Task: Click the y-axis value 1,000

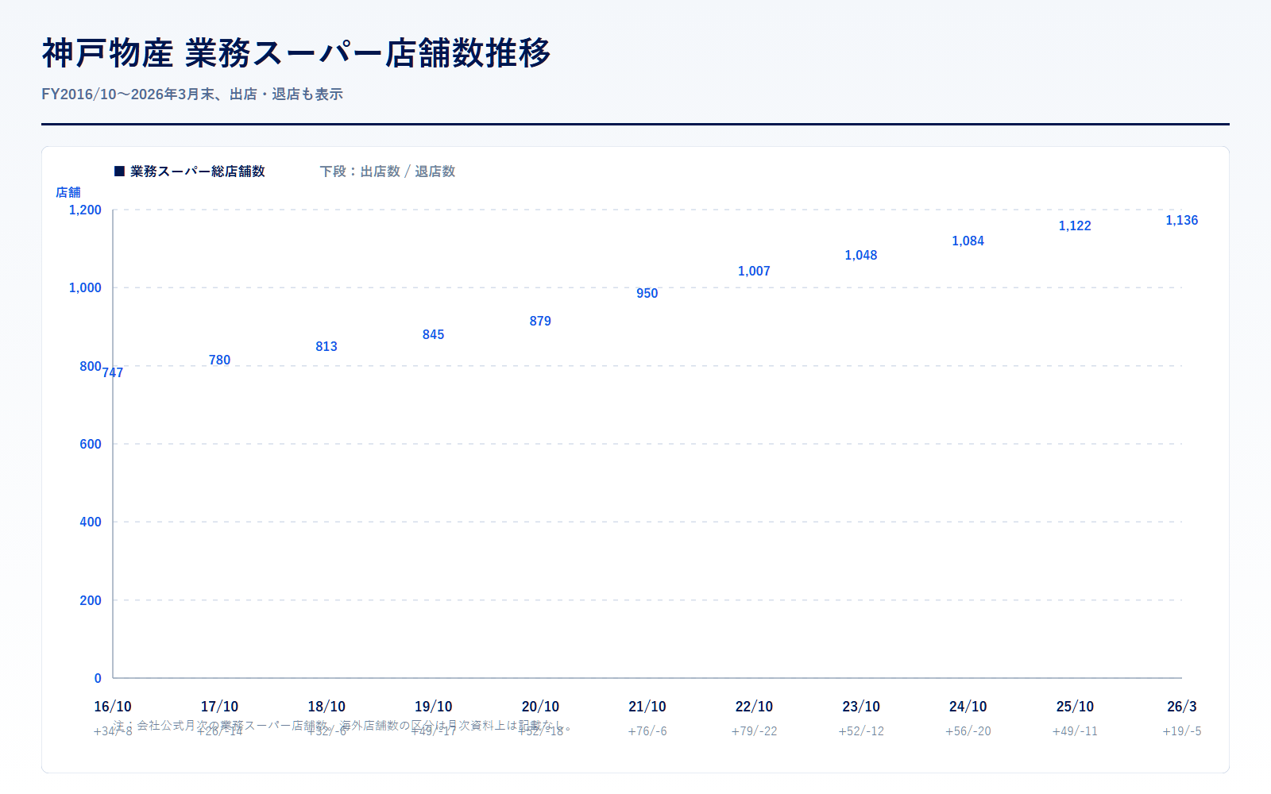Action: pyautogui.click(x=85, y=288)
